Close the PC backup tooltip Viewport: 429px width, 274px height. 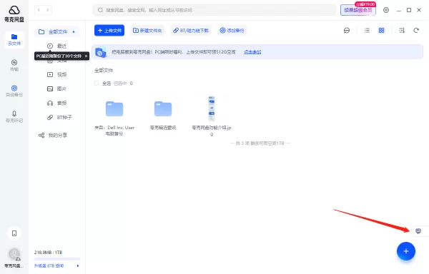pos(87,56)
